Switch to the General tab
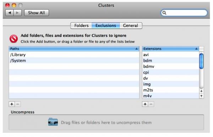Screen dimensions: 213x137 point(131,26)
